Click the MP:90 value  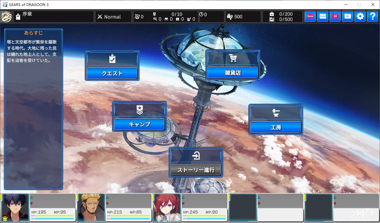pos(212,212)
